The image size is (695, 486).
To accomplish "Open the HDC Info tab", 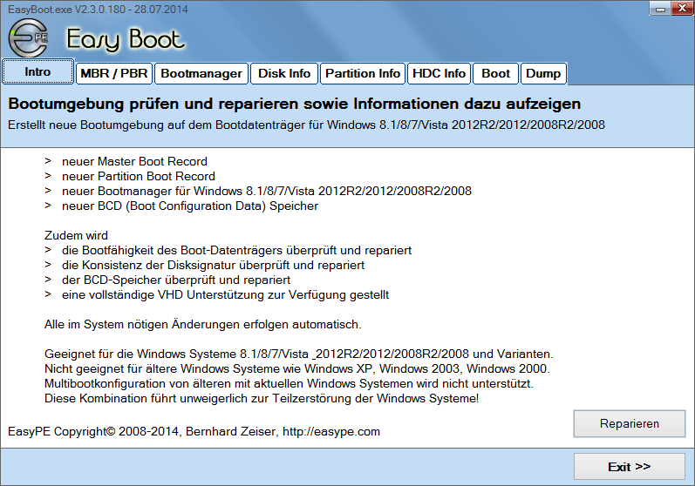I will (x=439, y=73).
